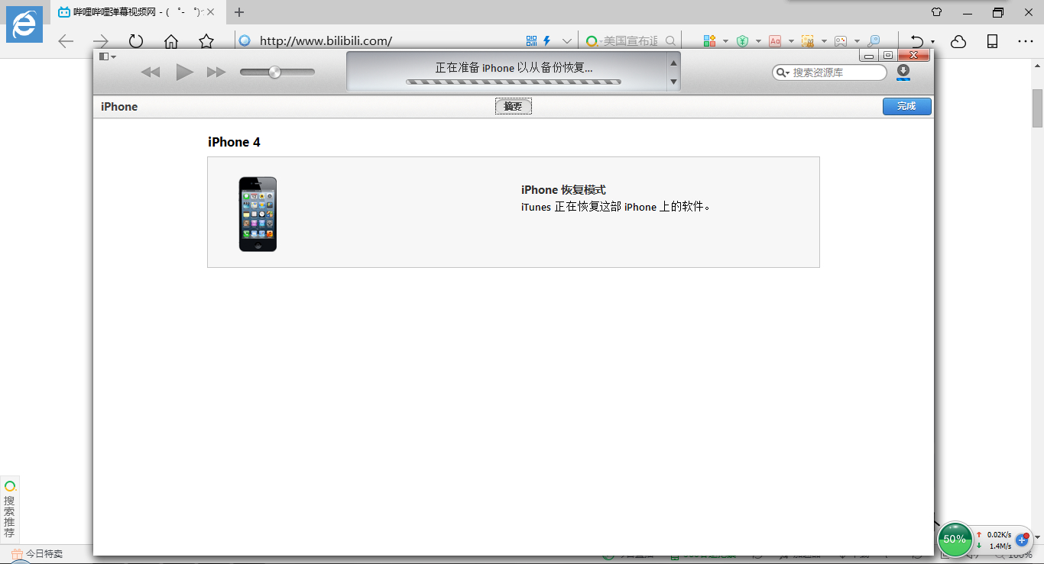This screenshot has width=1044, height=564.
Task: Reload the browser page
Action: [x=136, y=41]
